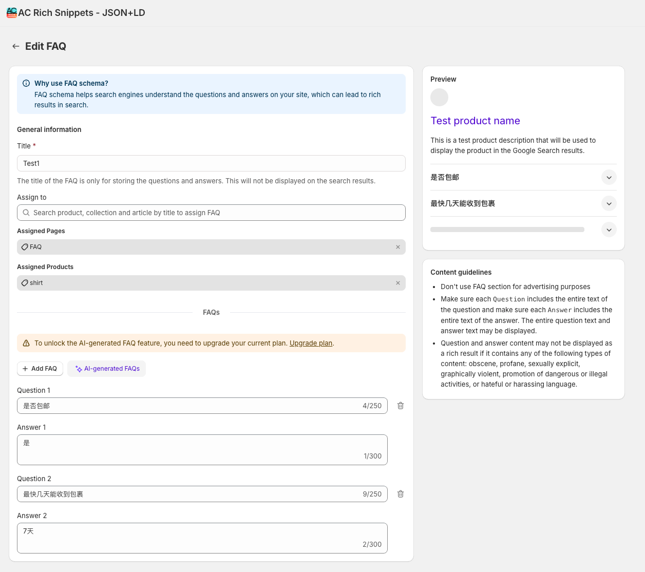Open the Upgrade plan link
645x572 pixels.
pyautogui.click(x=311, y=343)
